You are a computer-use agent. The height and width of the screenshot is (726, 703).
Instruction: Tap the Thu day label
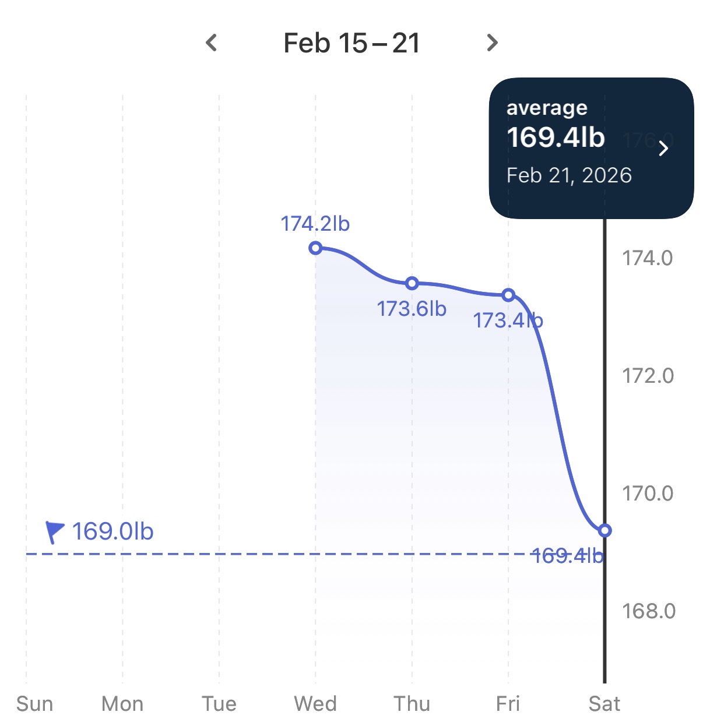[x=412, y=704]
